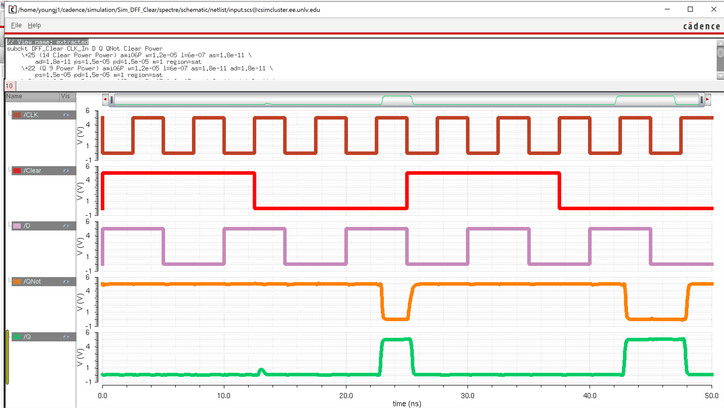Toggle visibility of the /Clear signal
The width and height of the screenshot is (724, 408).
tap(66, 170)
